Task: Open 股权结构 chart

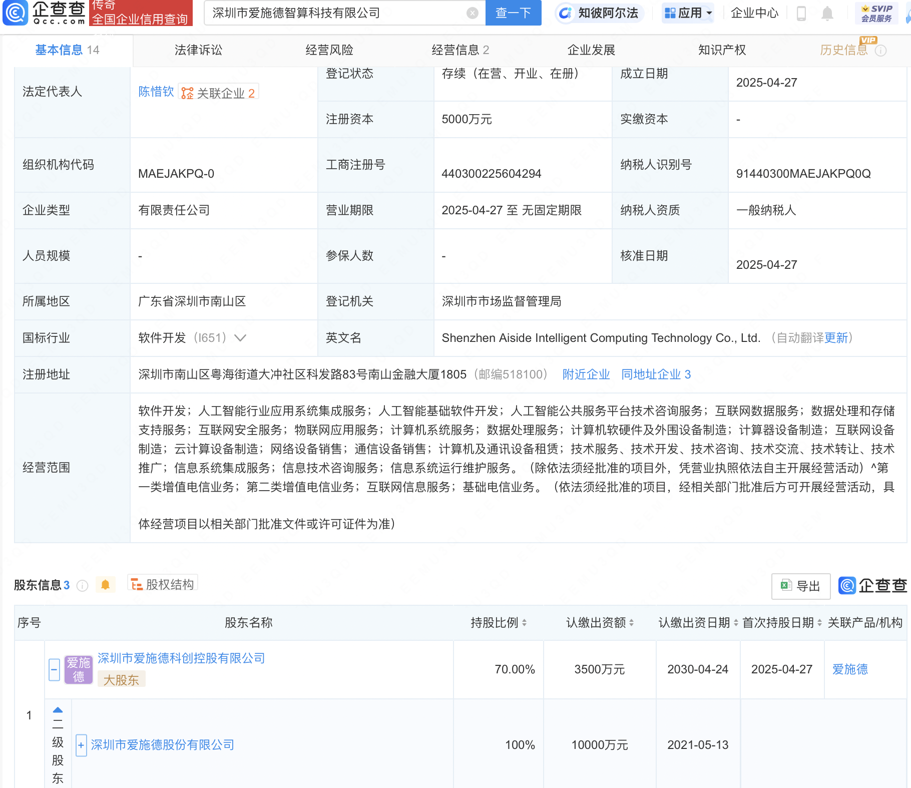Action: pos(163,584)
